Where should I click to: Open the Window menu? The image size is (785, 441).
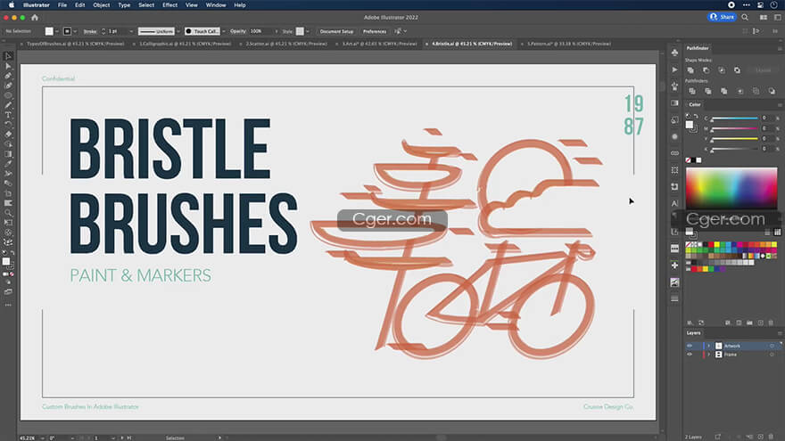point(216,5)
